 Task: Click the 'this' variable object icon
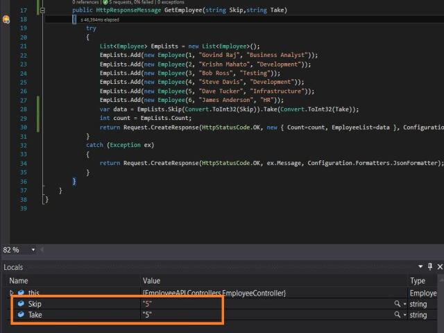[21, 293]
